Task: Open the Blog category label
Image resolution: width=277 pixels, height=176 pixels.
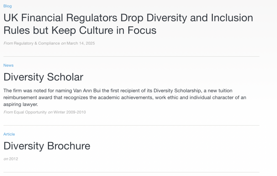Action: (8, 6)
